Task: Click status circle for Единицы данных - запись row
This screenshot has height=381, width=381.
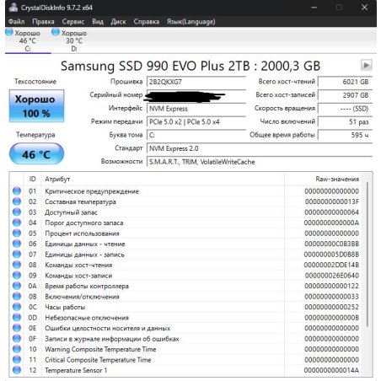Action: point(17,255)
